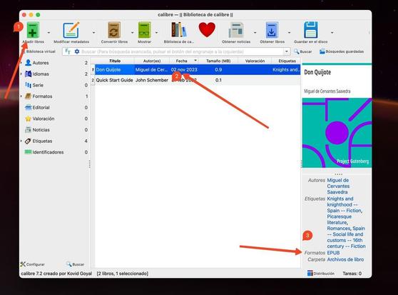Click the Añadir libros green plus icon
Viewport: 398px width, 295px height.
tap(33, 30)
